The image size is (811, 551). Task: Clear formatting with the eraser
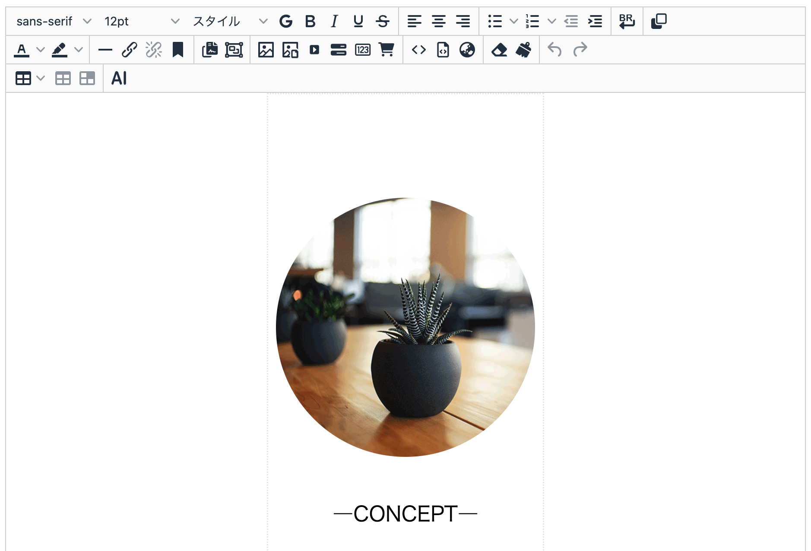pyautogui.click(x=499, y=50)
